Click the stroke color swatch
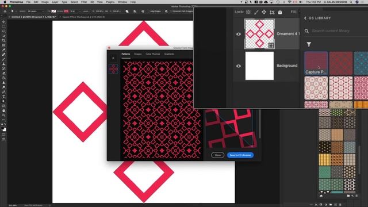This screenshot has height=207, width=368. tap(66, 11)
